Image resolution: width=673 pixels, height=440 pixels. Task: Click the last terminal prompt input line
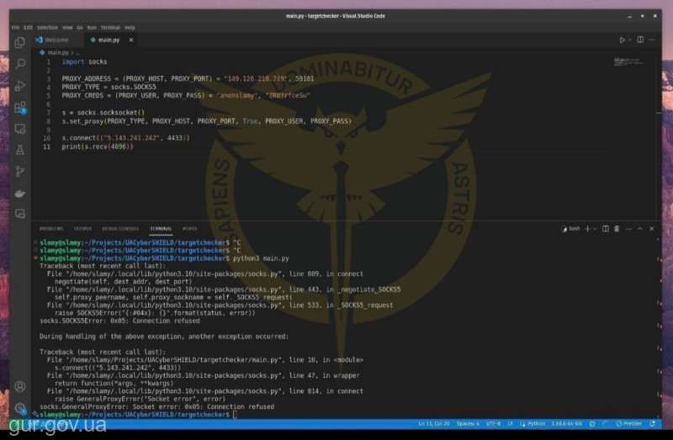[x=137, y=415]
